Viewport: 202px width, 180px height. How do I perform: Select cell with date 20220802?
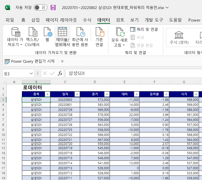point(65,100)
